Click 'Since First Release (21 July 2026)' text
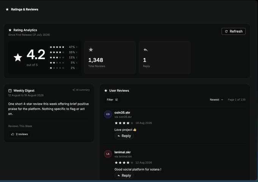The height and width of the screenshot is (182, 258). pyautogui.click(x=29, y=35)
